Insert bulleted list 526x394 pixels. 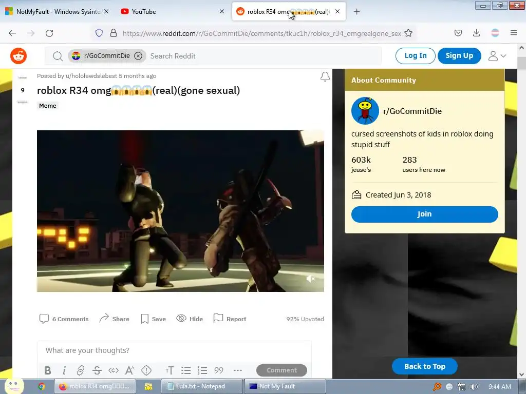(186, 370)
